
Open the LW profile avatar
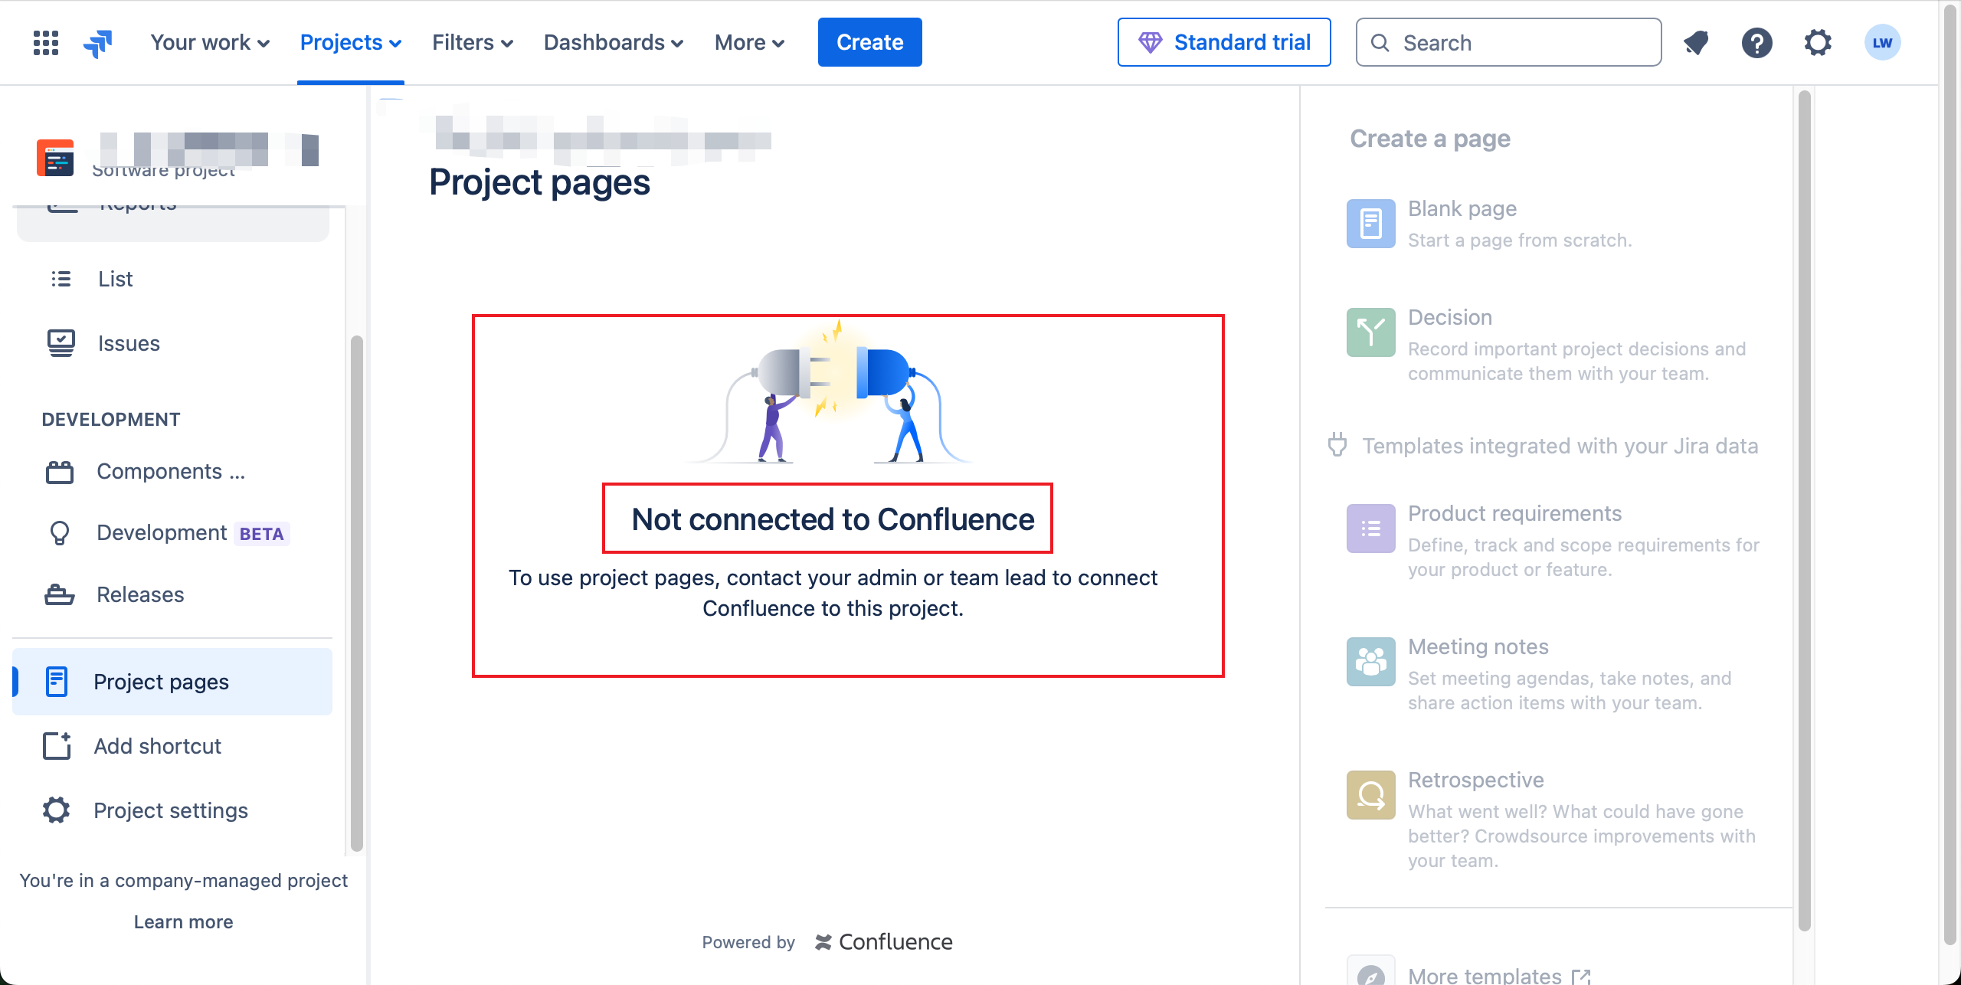pos(1882,43)
